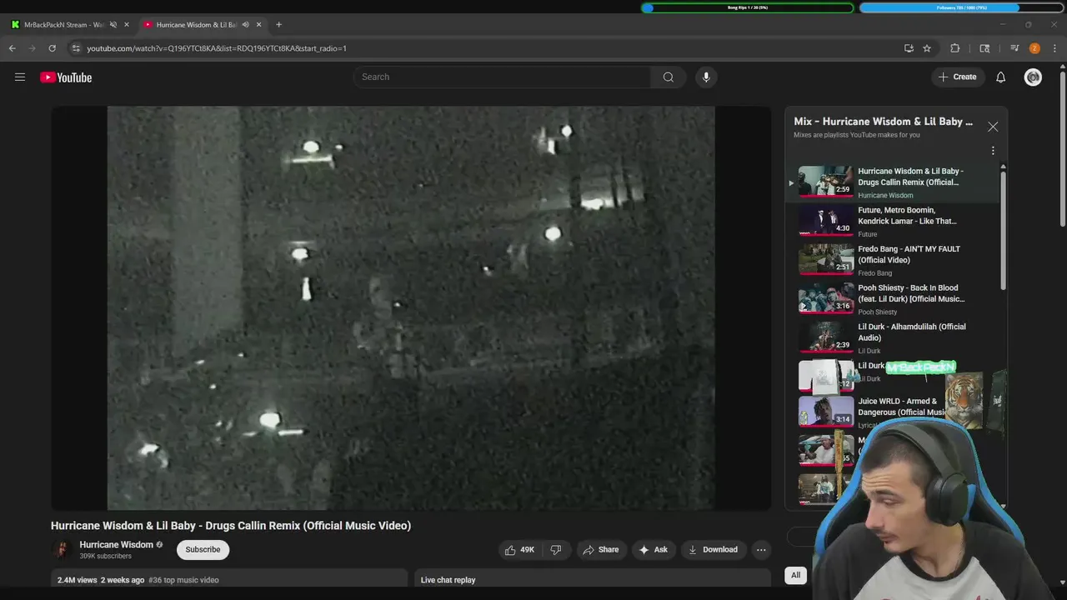Open more actions menu beside Download
1067x600 pixels.
(x=761, y=550)
